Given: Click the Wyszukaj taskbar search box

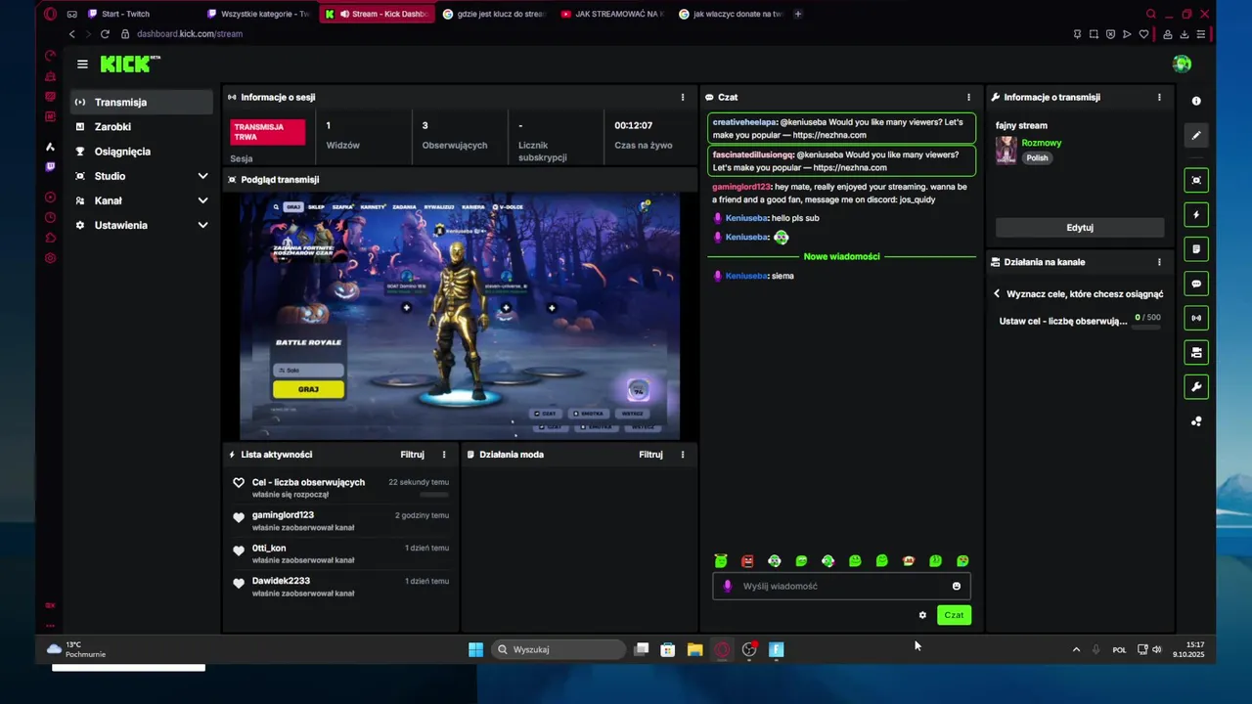Looking at the screenshot, I should pos(559,649).
